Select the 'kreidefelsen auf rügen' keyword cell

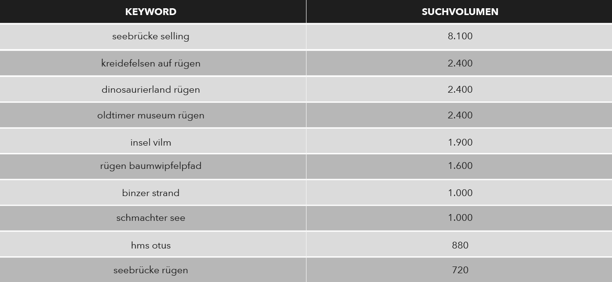point(153,63)
